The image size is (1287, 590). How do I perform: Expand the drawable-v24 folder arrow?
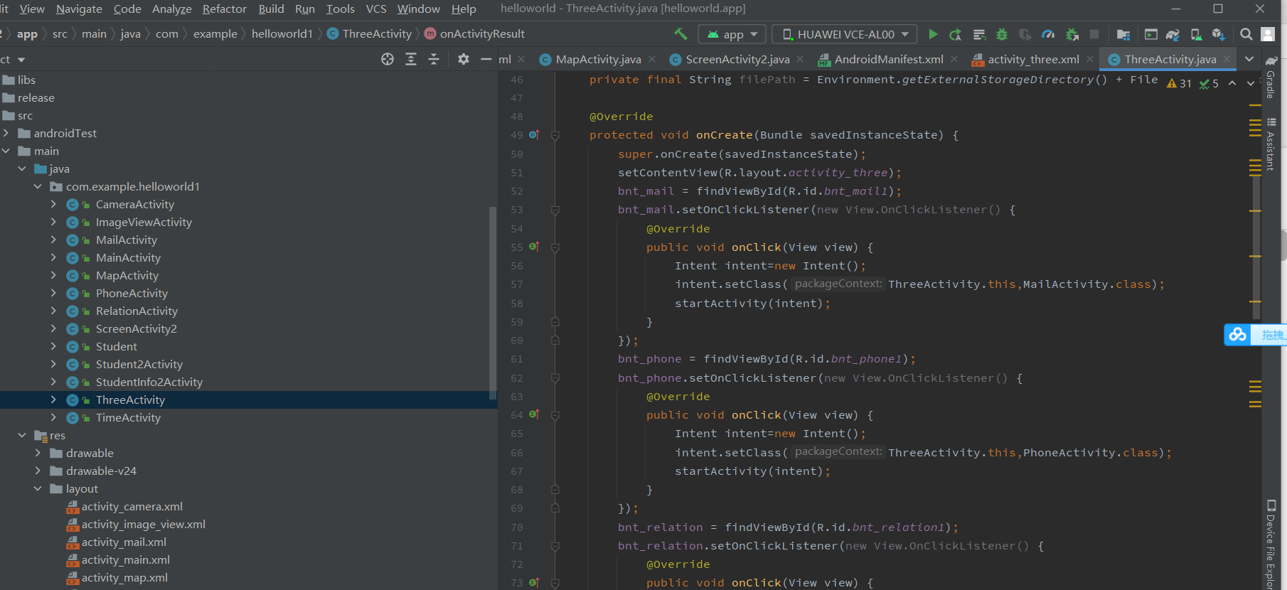38,471
